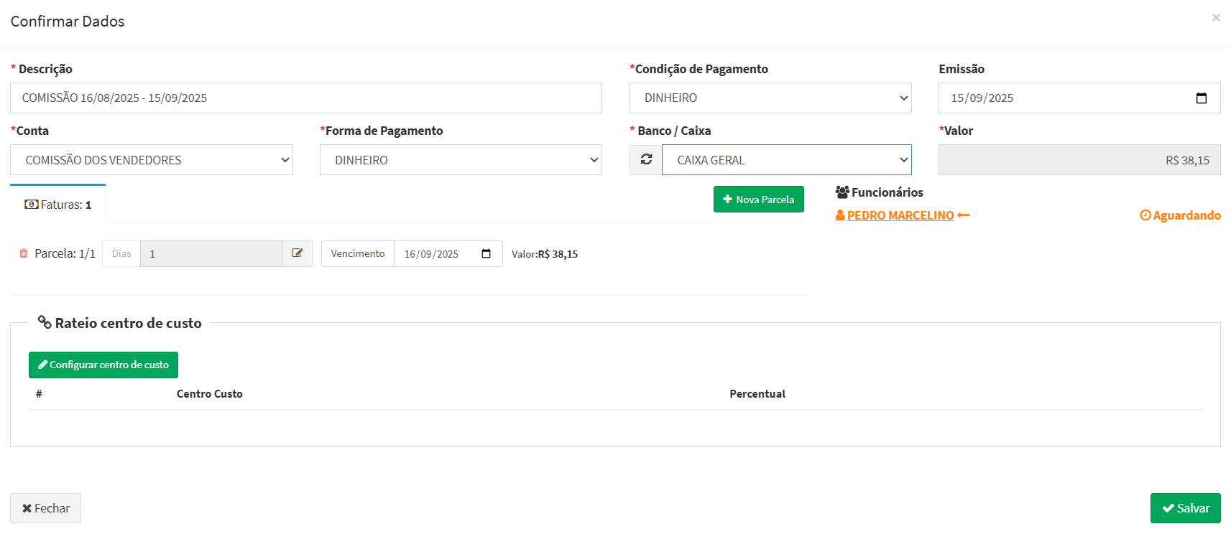Image resolution: width=1231 pixels, height=534 pixels.
Task: Click the Nova Parcela button
Action: (758, 200)
